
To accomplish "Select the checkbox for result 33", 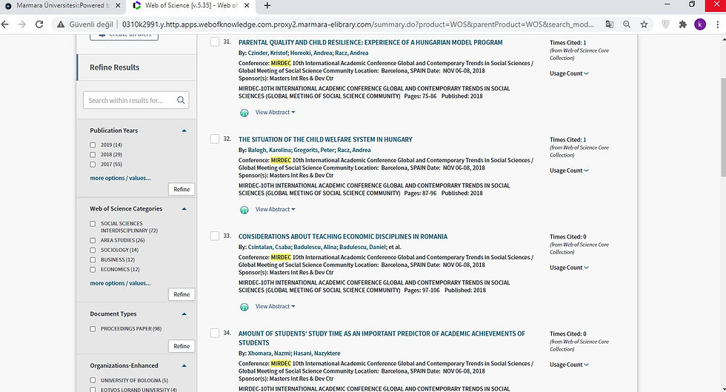I will coord(214,236).
